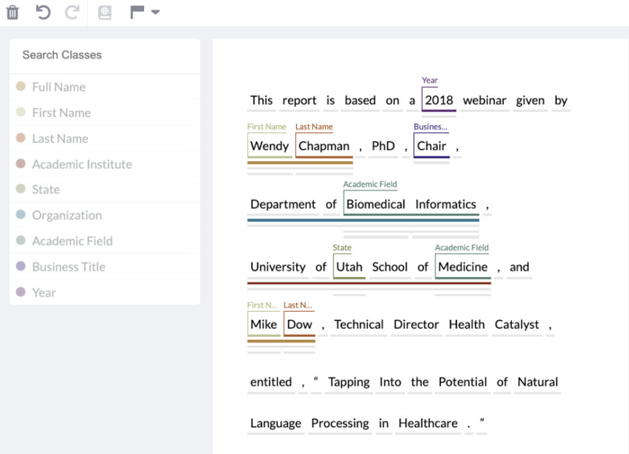Undo the last annotation action
Viewport: 629px width, 454px height.
click(x=42, y=12)
